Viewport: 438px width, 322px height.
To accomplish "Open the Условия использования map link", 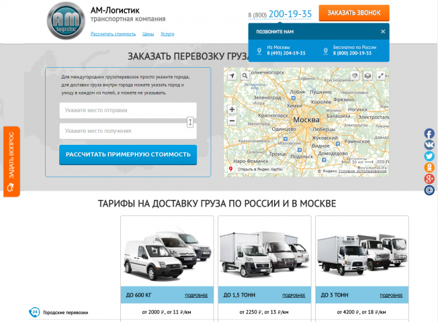I will [362, 171].
